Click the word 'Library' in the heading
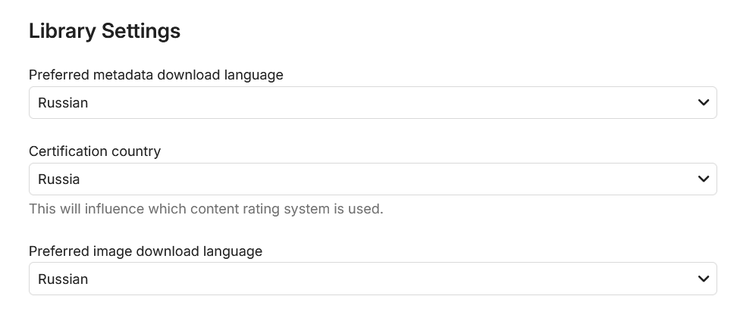The height and width of the screenshot is (321, 740). [62, 31]
